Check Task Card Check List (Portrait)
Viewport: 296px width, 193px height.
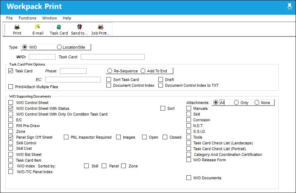point(189,149)
